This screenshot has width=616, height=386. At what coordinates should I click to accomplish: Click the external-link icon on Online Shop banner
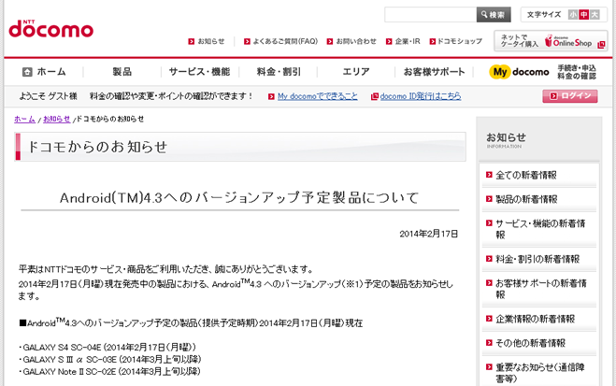pyautogui.click(x=601, y=45)
